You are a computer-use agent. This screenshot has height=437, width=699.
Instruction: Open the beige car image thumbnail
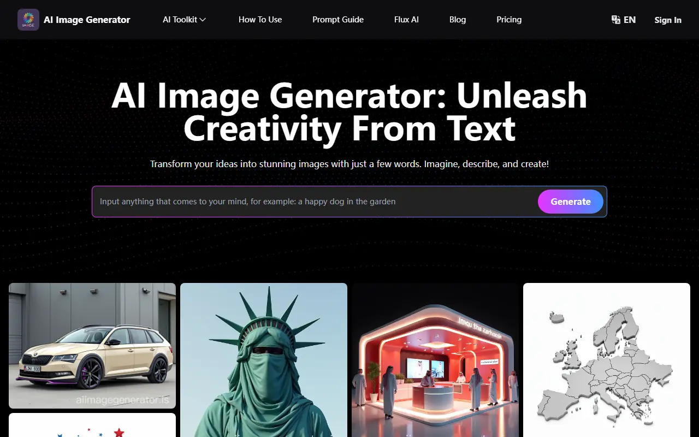click(92, 346)
